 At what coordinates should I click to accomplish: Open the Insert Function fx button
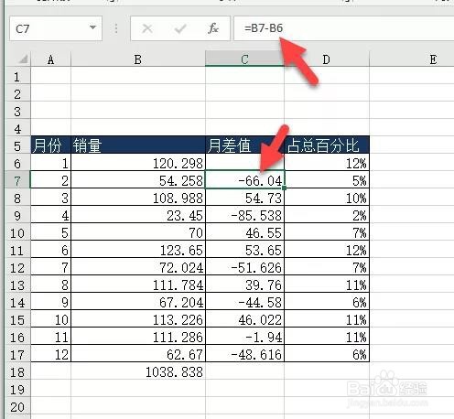213,28
